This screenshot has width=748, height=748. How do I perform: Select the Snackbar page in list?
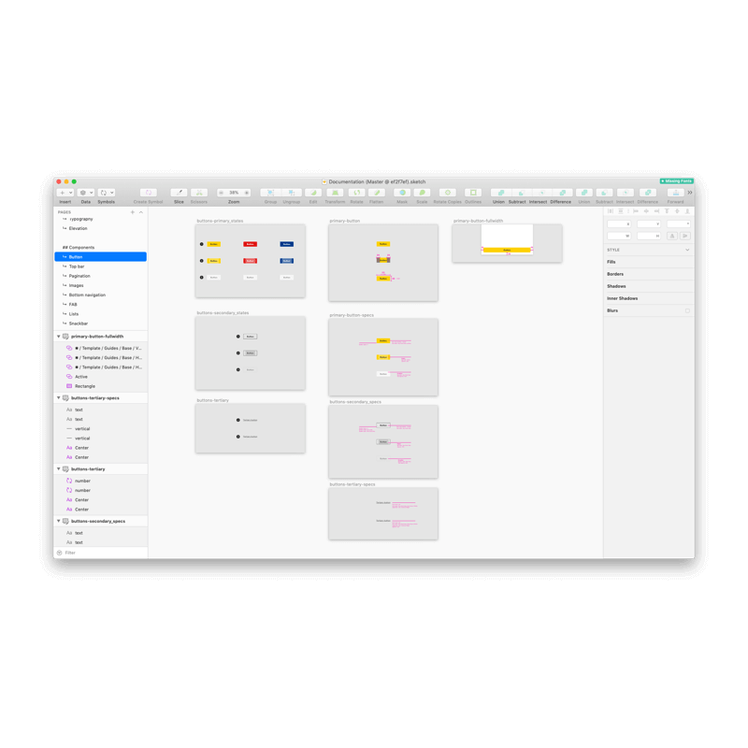(79, 324)
